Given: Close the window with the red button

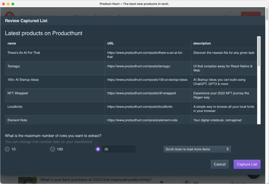Looking at the screenshot, I should pos(3,4).
